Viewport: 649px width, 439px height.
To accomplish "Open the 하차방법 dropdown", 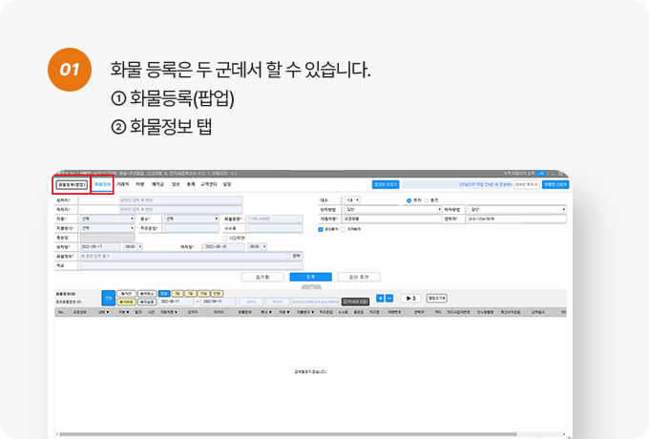I will point(516,210).
